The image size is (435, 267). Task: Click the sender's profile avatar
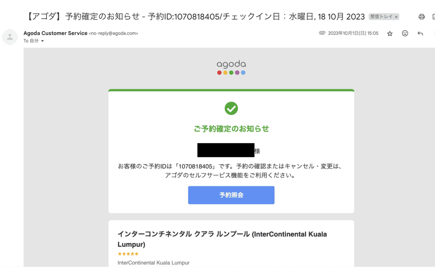pyautogui.click(x=10, y=37)
